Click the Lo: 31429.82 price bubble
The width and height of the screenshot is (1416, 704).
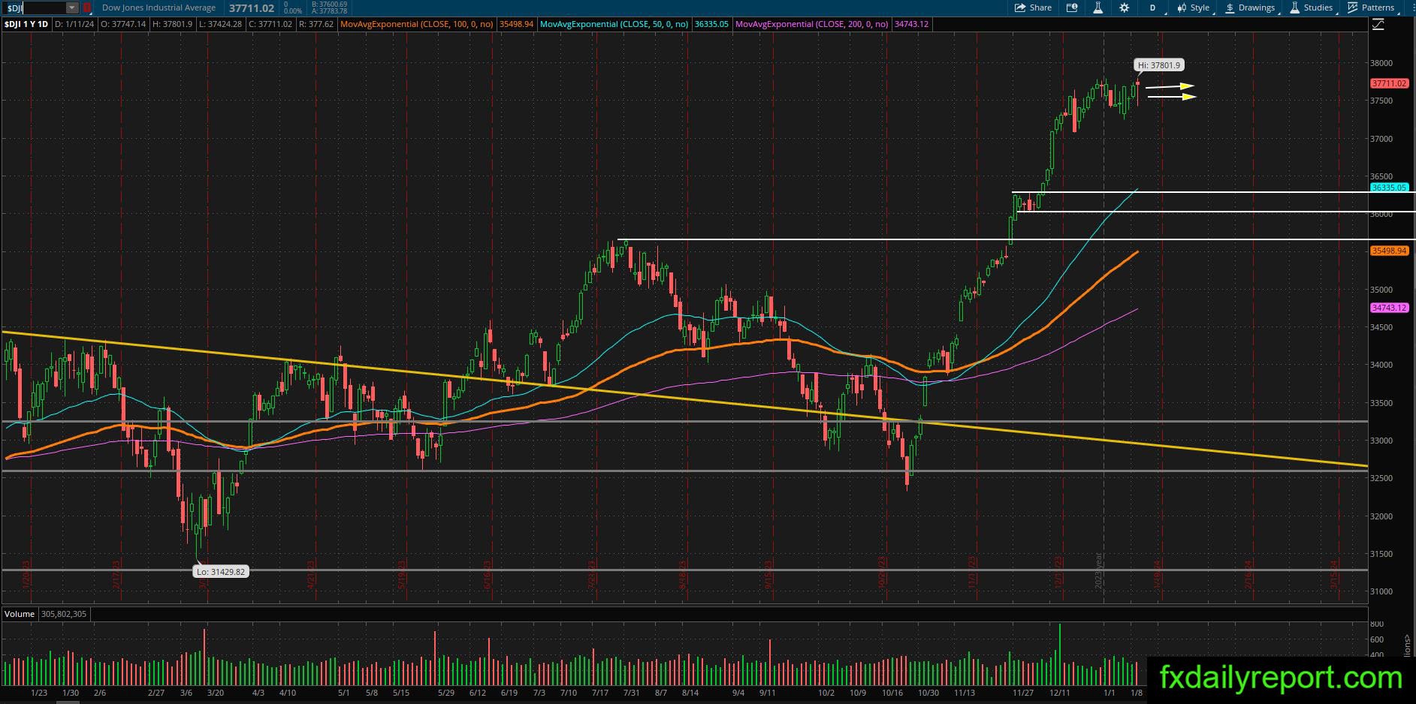(221, 572)
